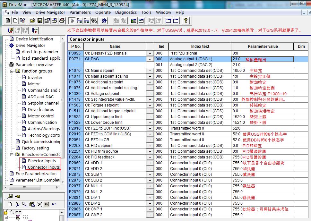The height and width of the screenshot is (221, 311).
Task: Click the Index text column header
Action: pyautogui.click(x=200, y=47)
